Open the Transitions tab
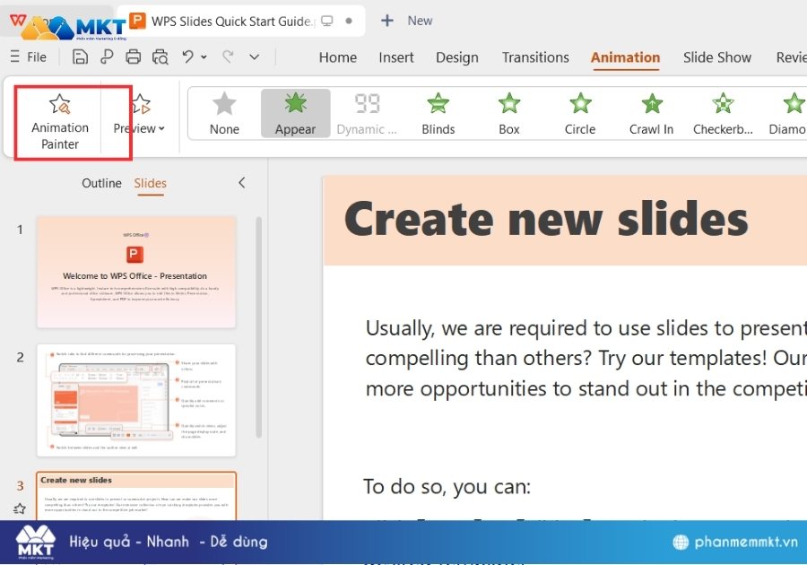 [535, 57]
